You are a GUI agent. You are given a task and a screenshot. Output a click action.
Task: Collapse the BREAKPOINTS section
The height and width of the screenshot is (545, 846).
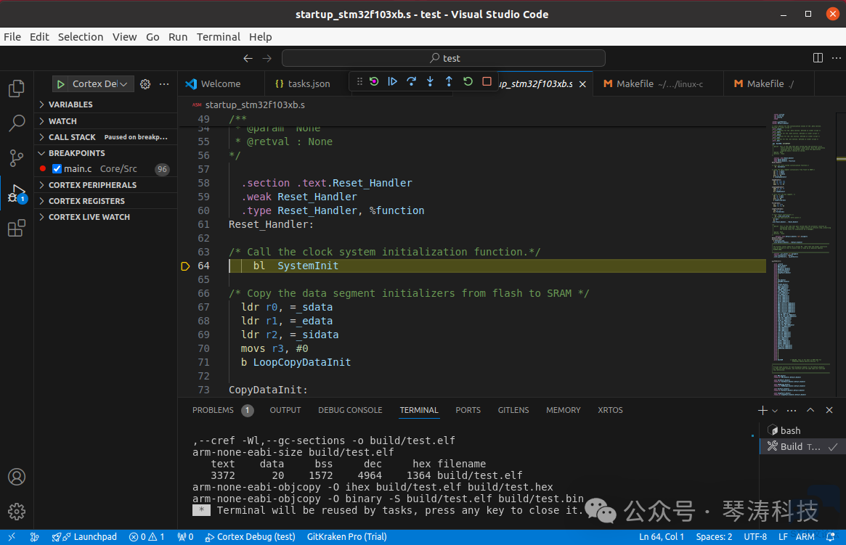click(106, 153)
